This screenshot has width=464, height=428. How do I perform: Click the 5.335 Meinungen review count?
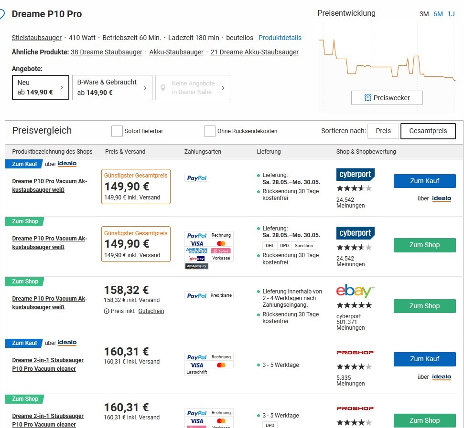[x=351, y=380]
